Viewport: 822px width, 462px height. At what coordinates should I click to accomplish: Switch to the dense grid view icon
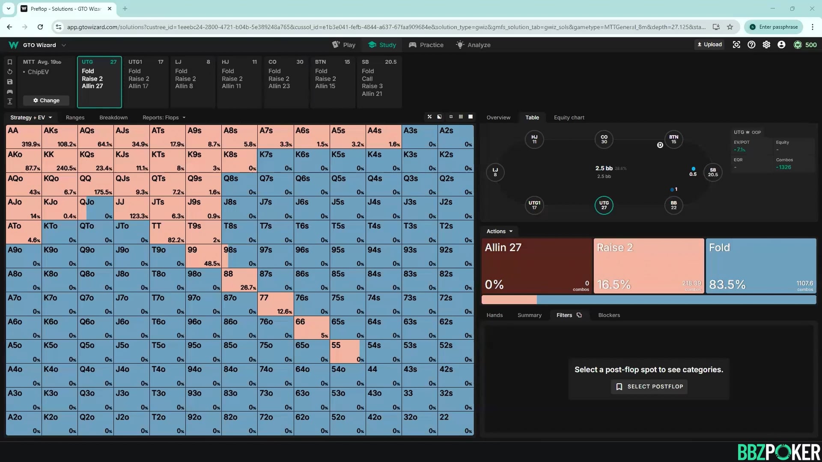click(x=461, y=117)
